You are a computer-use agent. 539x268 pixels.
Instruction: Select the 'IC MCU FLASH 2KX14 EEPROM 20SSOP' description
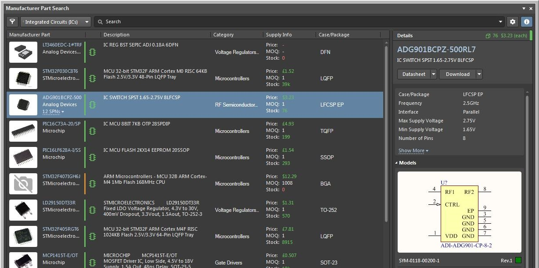pos(147,150)
